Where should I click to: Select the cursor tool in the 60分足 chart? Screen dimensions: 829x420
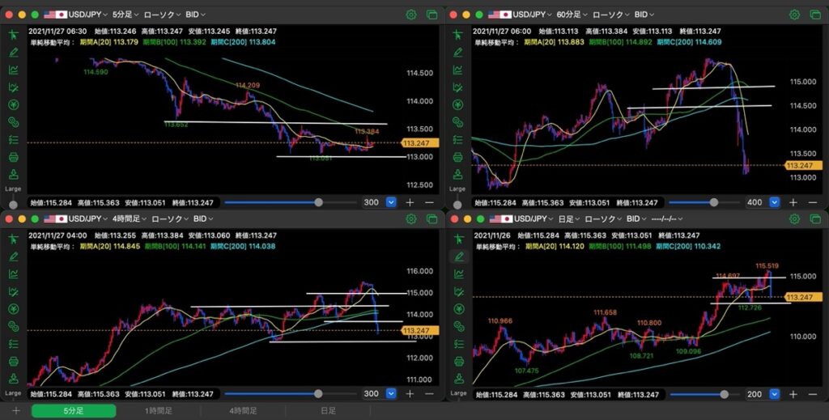coord(458,35)
